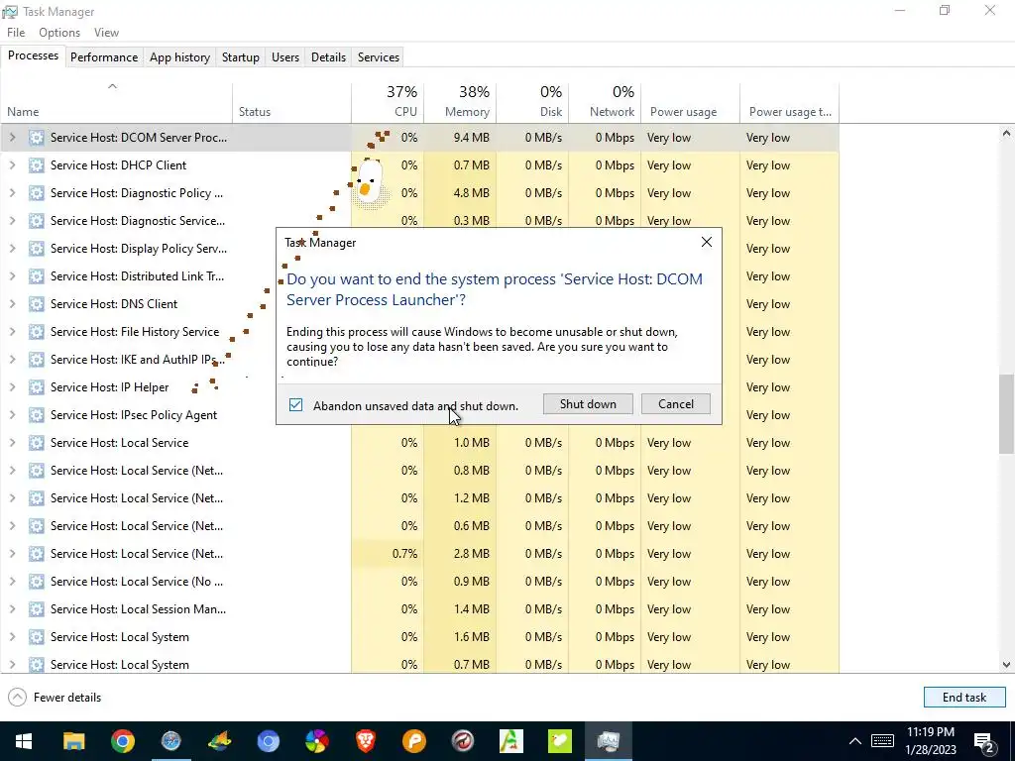
Task: Sort processes by Memory column header
Action: point(460,102)
